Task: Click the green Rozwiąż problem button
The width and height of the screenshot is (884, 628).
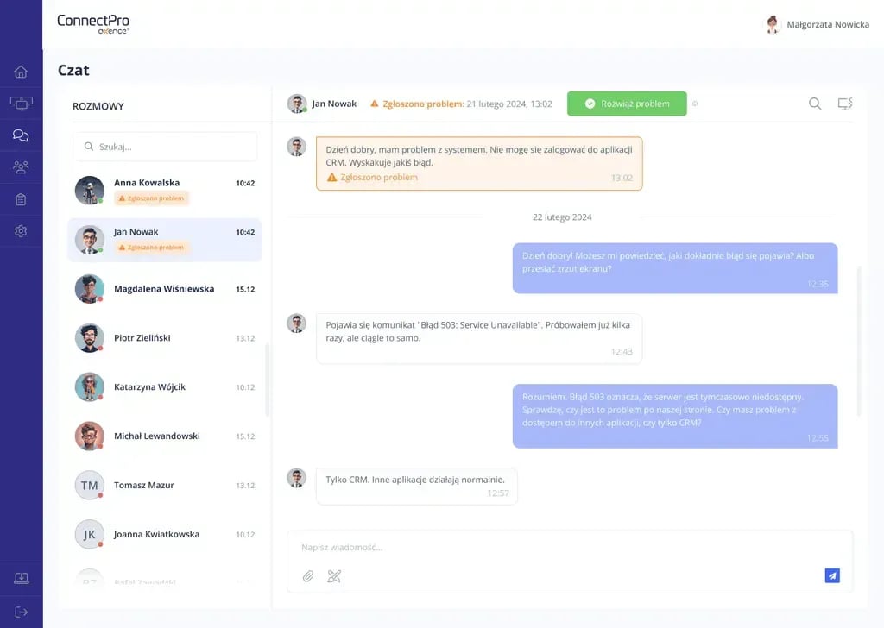Action: click(627, 103)
